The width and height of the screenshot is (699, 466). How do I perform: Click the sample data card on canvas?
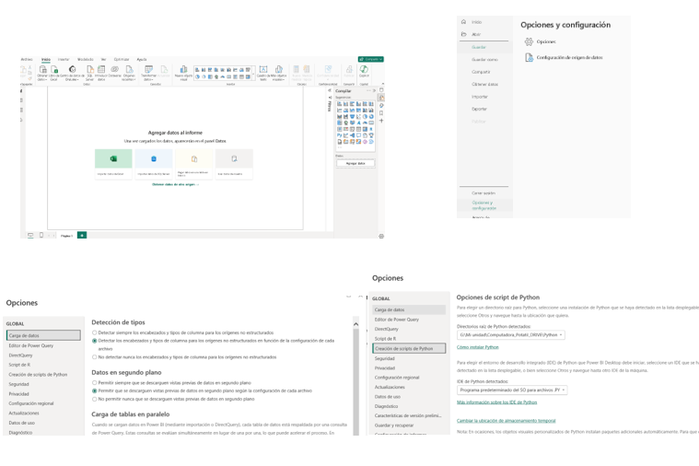click(234, 164)
